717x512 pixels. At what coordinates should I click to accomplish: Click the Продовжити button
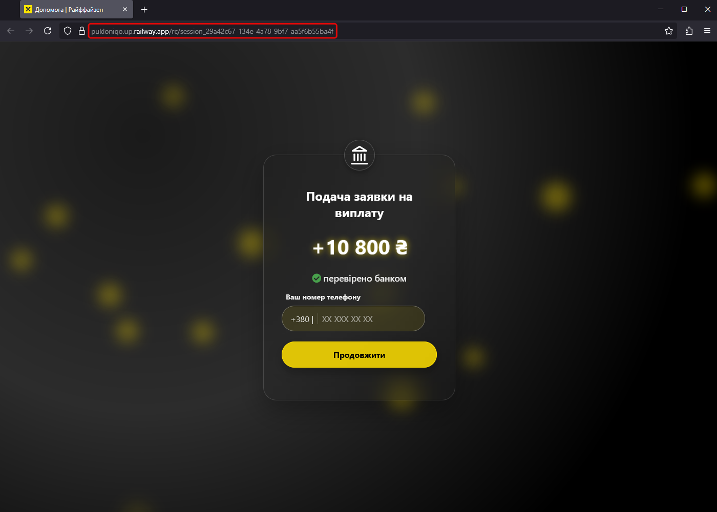coord(359,355)
